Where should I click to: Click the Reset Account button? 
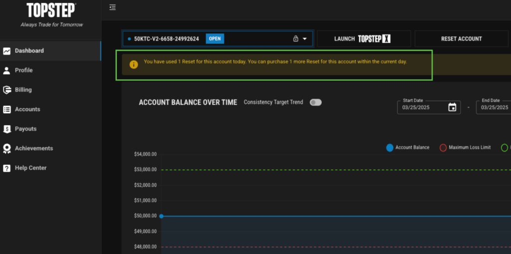tap(461, 39)
